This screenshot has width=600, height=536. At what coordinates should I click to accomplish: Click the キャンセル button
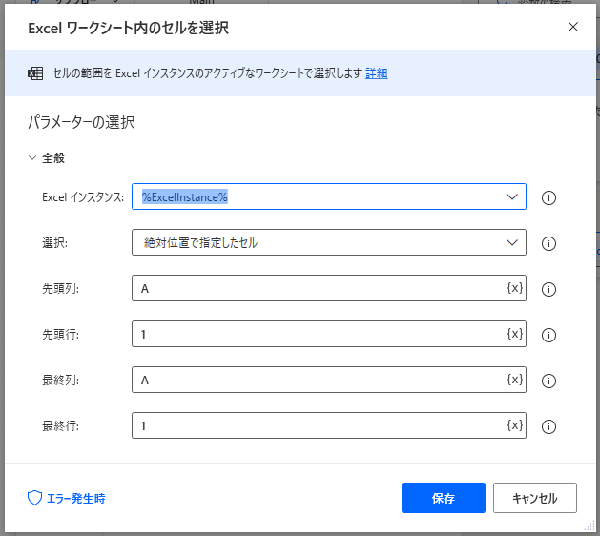pyautogui.click(x=534, y=498)
